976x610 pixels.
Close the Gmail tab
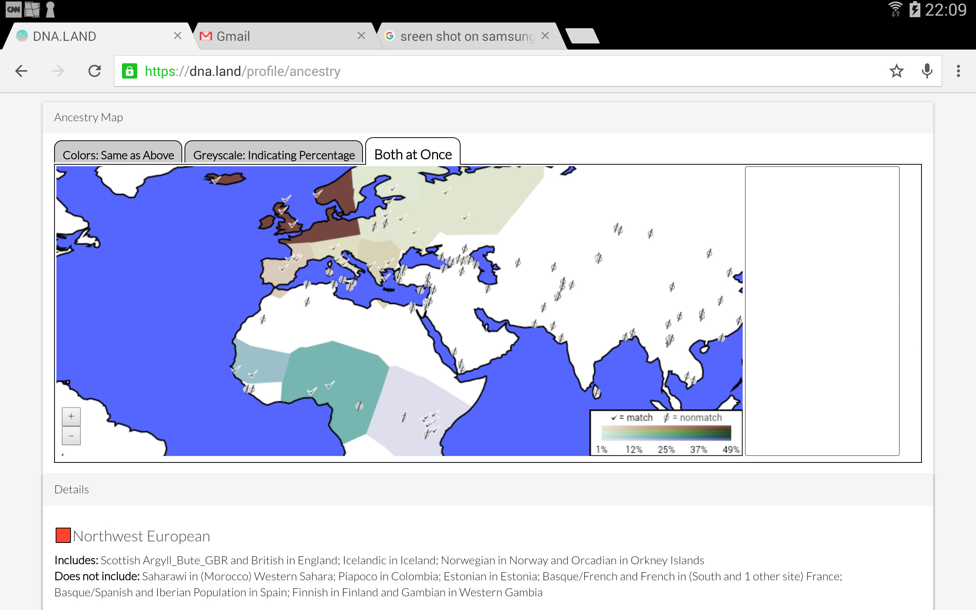tap(361, 35)
